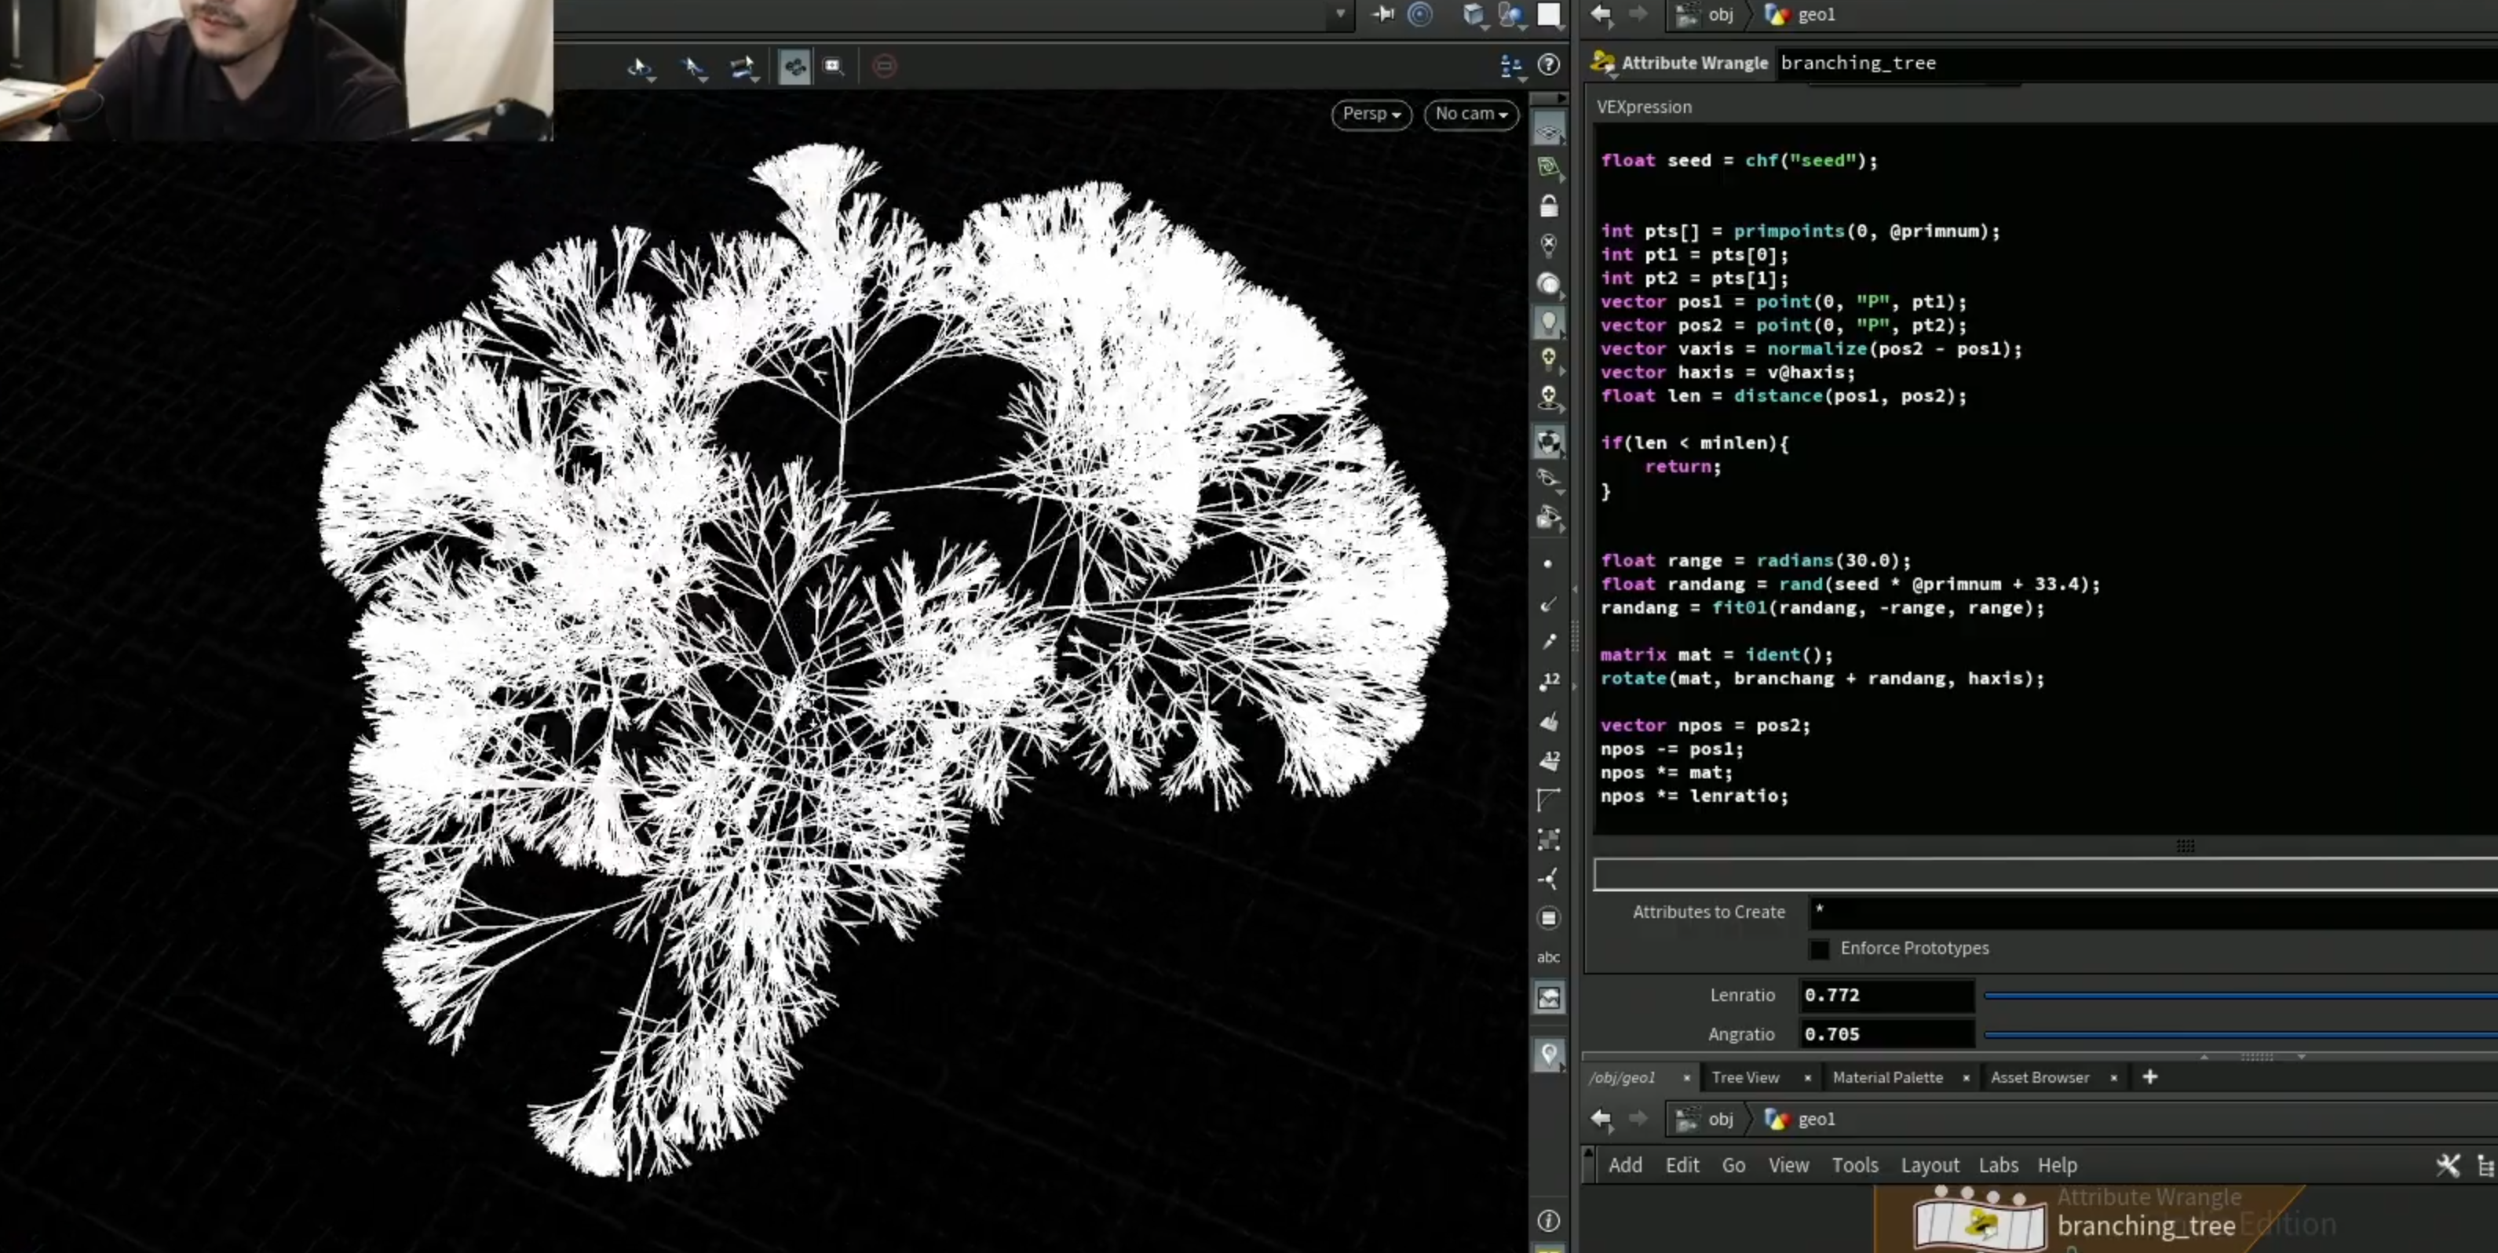This screenshot has height=1253, width=2498.
Task: Open the Labs menu
Action: point(1998,1165)
